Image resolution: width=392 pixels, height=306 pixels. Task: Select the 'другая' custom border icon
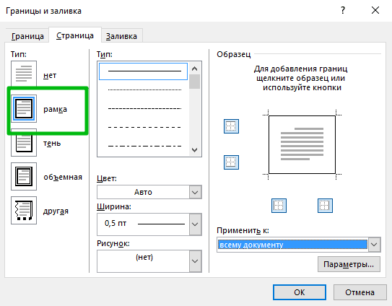[x=24, y=210]
